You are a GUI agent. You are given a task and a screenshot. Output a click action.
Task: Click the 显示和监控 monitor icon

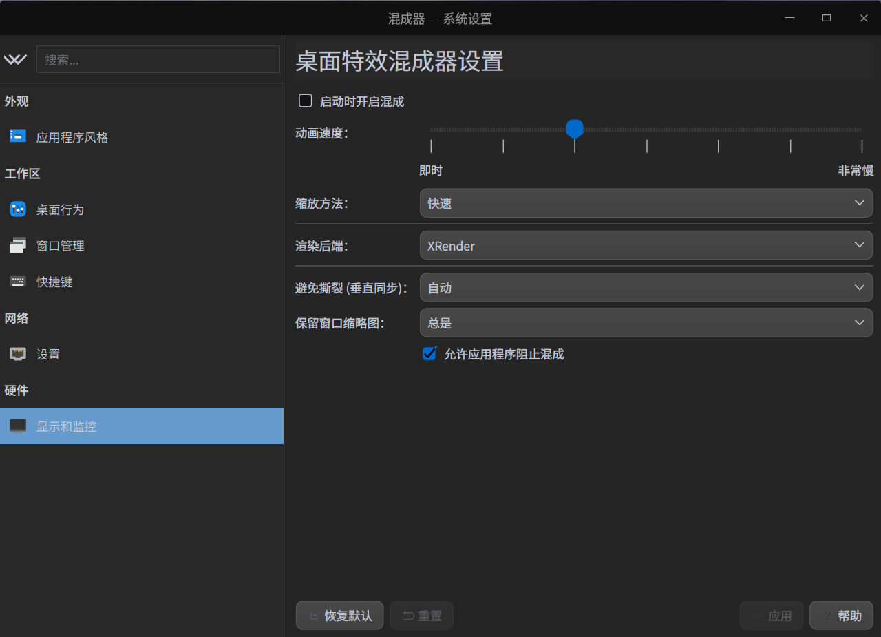pos(18,426)
